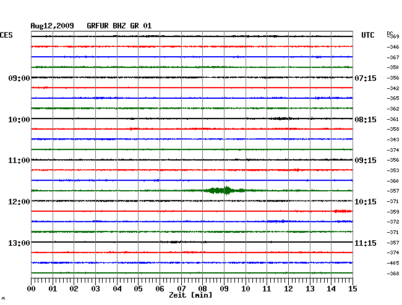Viewport: 402px width, 305px height.
Task: Select minute 06 on the Zeit axis
Action: 160,289
